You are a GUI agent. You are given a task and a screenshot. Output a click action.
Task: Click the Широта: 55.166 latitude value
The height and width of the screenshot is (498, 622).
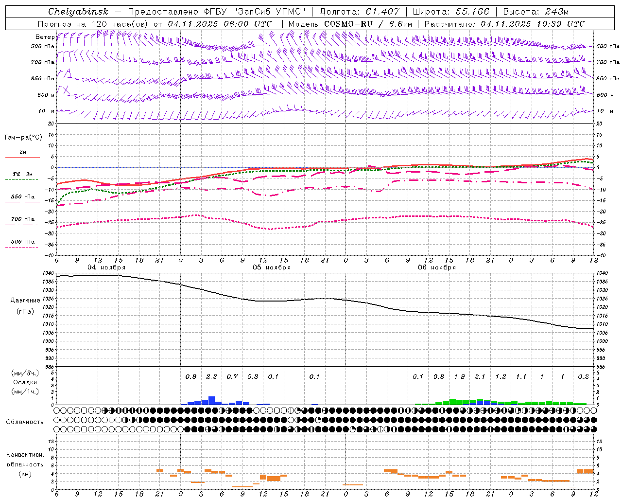point(451,12)
